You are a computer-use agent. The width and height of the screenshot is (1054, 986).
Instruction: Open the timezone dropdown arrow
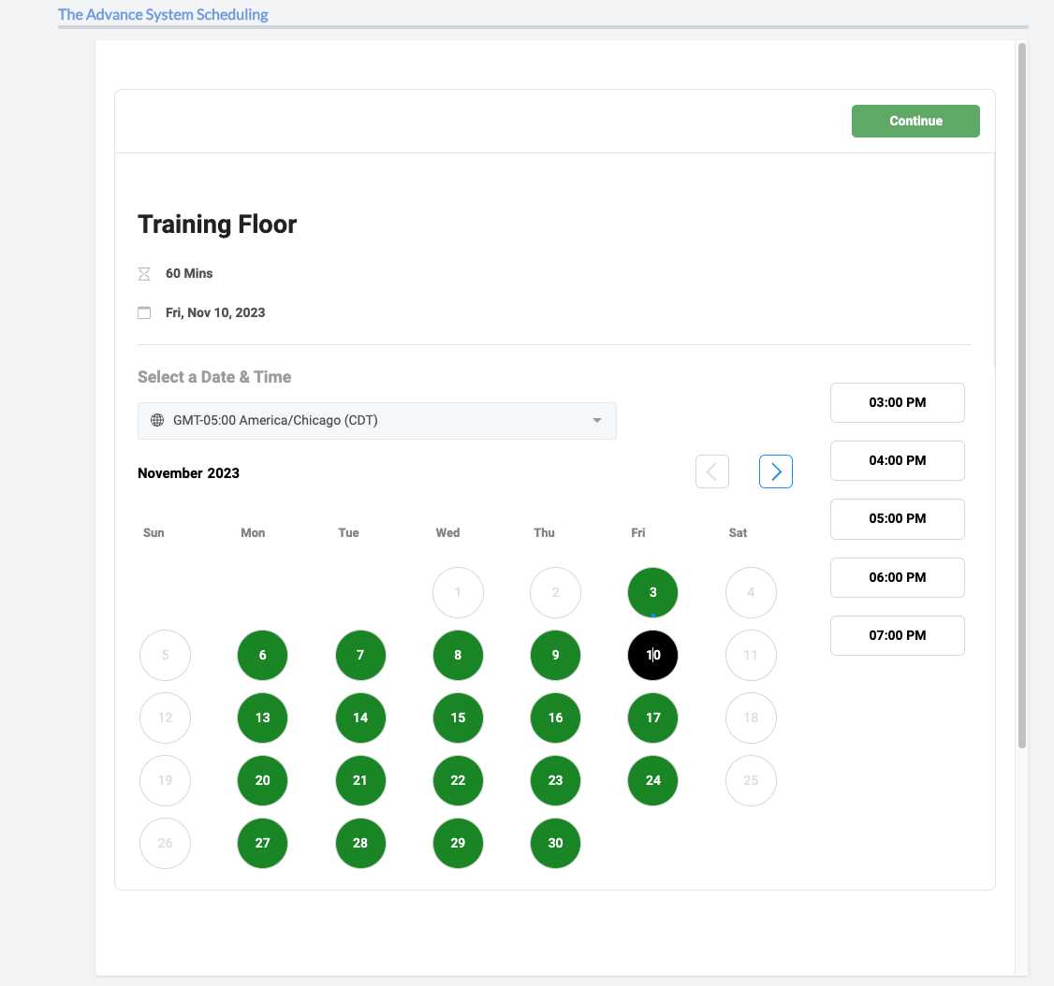click(x=597, y=421)
